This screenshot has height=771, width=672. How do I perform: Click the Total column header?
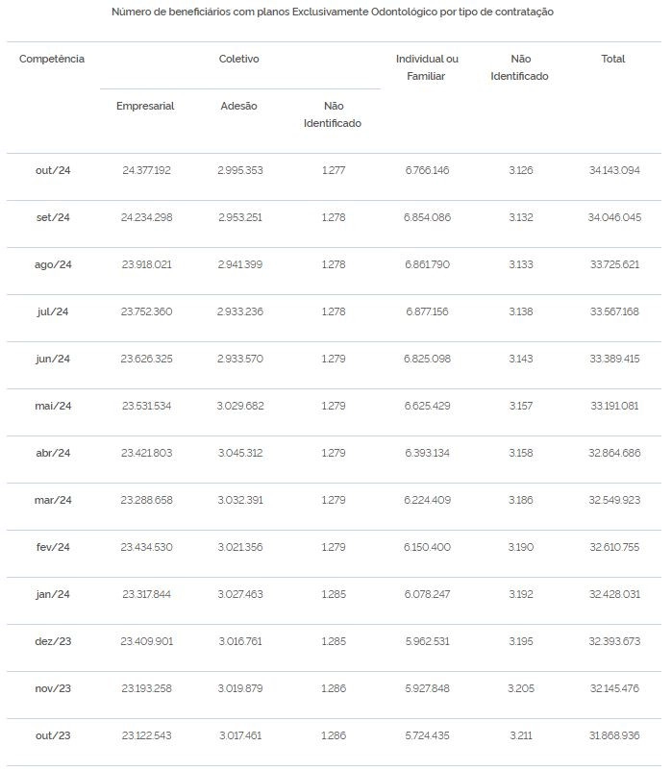pyautogui.click(x=613, y=59)
